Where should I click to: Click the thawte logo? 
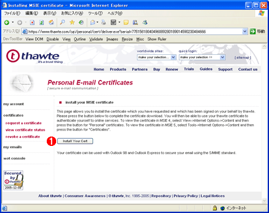(35, 56)
